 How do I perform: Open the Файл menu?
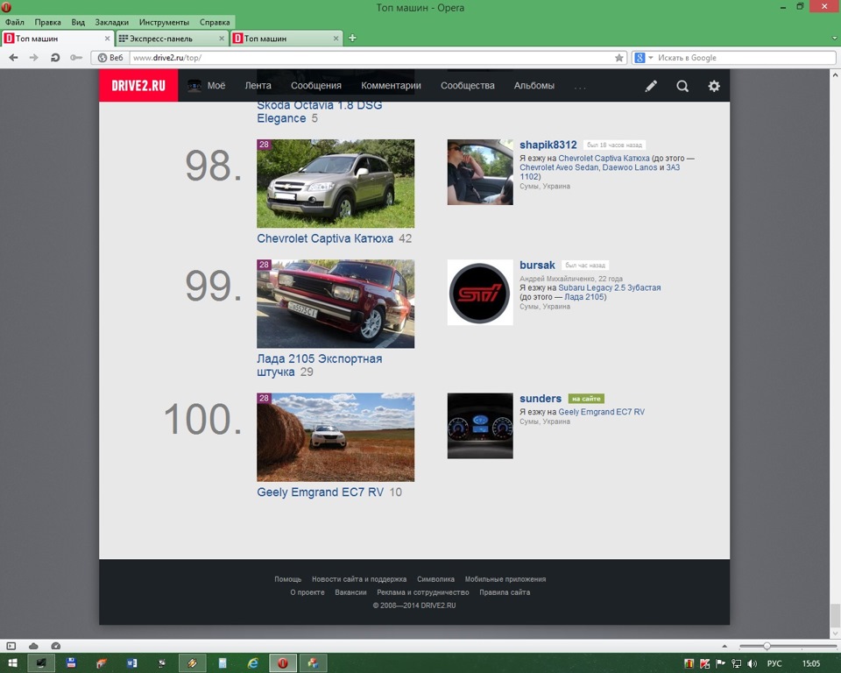15,22
